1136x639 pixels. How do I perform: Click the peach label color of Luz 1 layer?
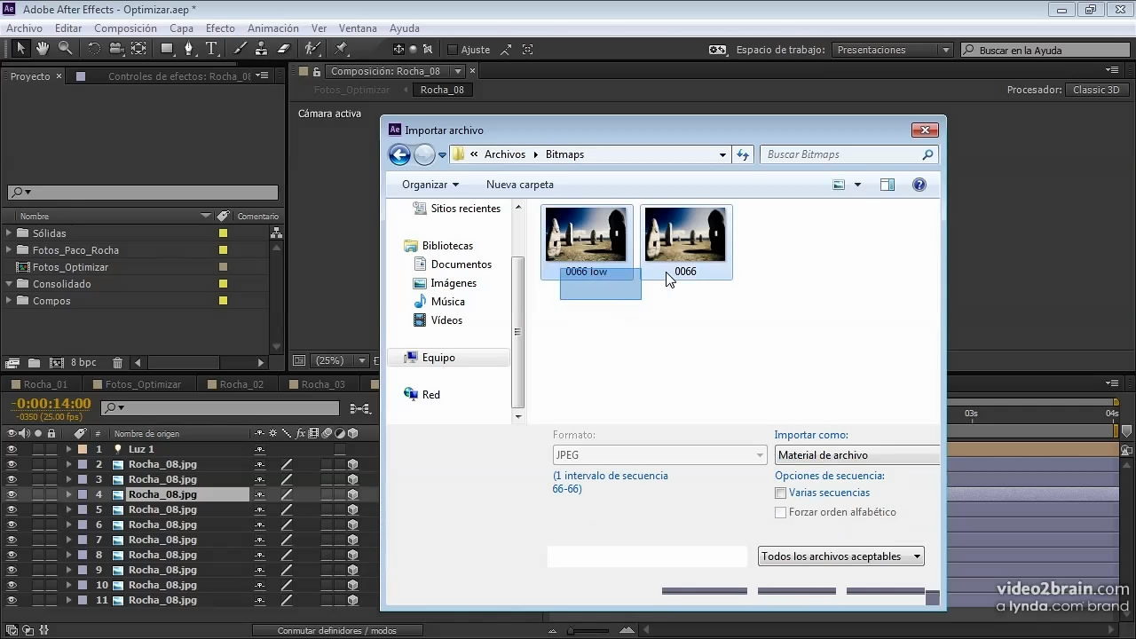[83, 449]
